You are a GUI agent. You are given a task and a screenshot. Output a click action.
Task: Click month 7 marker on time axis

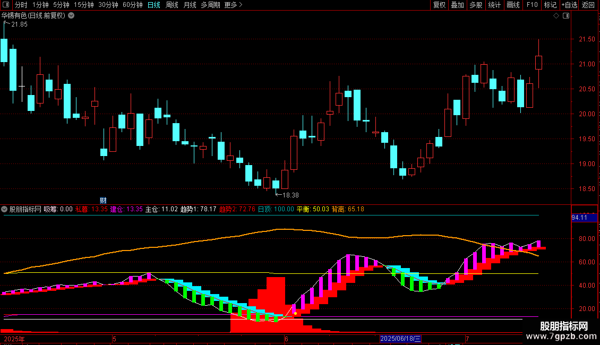467,339
